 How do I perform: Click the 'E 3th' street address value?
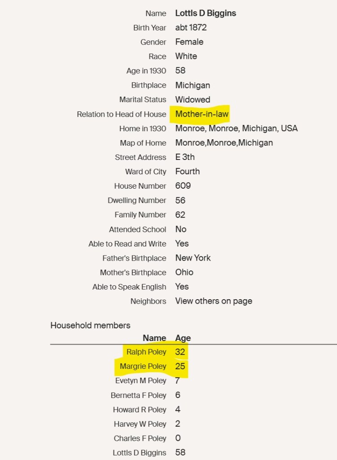click(185, 157)
